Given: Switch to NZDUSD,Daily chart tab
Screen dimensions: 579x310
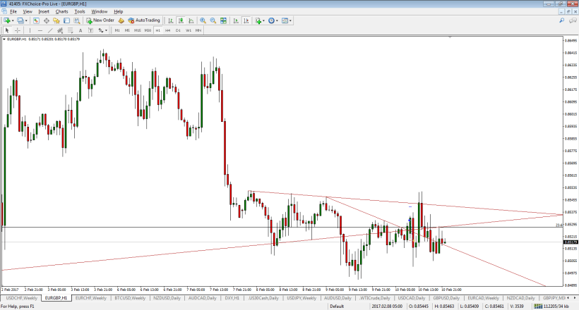Looking at the screenshot, I should pos(167,298).
